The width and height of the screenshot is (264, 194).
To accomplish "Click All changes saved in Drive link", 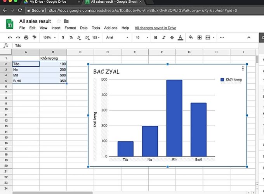I will tap(155, 28).
